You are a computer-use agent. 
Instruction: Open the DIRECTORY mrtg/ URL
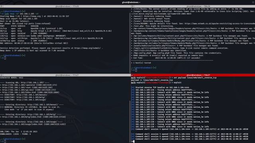(31, 97)
